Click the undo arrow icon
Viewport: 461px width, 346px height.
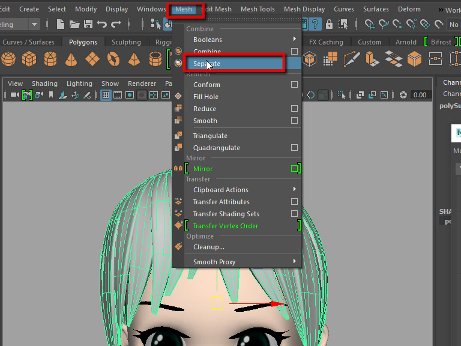[x=102, y=25]
